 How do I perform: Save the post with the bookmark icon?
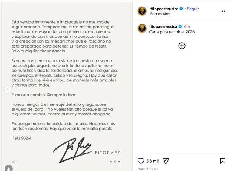(222, 161)
